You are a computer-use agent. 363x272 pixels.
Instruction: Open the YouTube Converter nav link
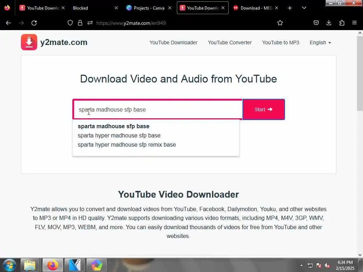click(230, 42)
